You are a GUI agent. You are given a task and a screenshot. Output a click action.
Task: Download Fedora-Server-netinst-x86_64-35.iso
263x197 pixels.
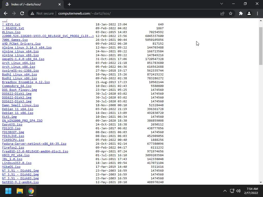[34, 144]
